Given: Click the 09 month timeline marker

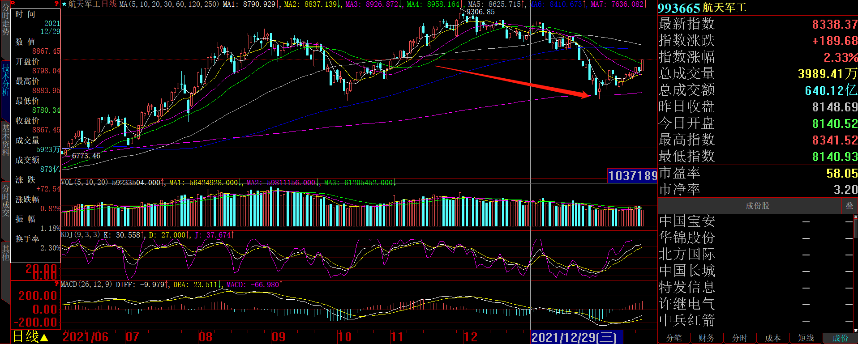Looking at the screenshot, I should 278,337.
